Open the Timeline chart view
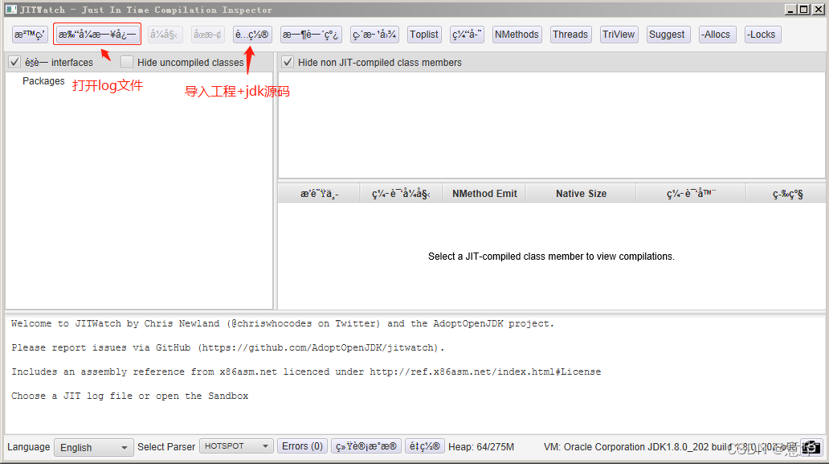This screenshot has height=464, width=829. 311,35
